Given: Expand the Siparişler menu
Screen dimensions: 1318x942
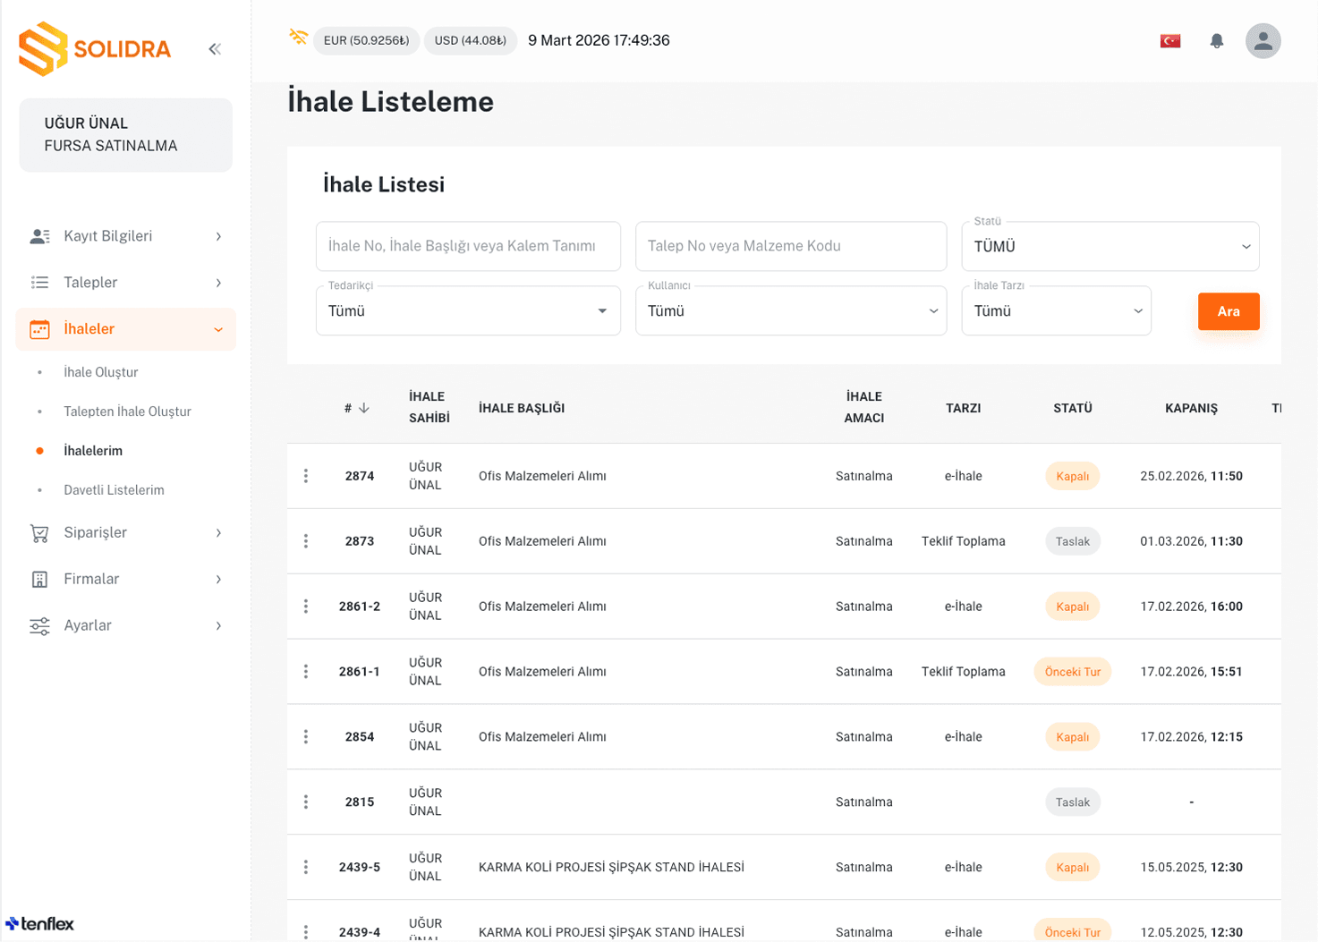Looking at the screenshot, I should point(125,533).
